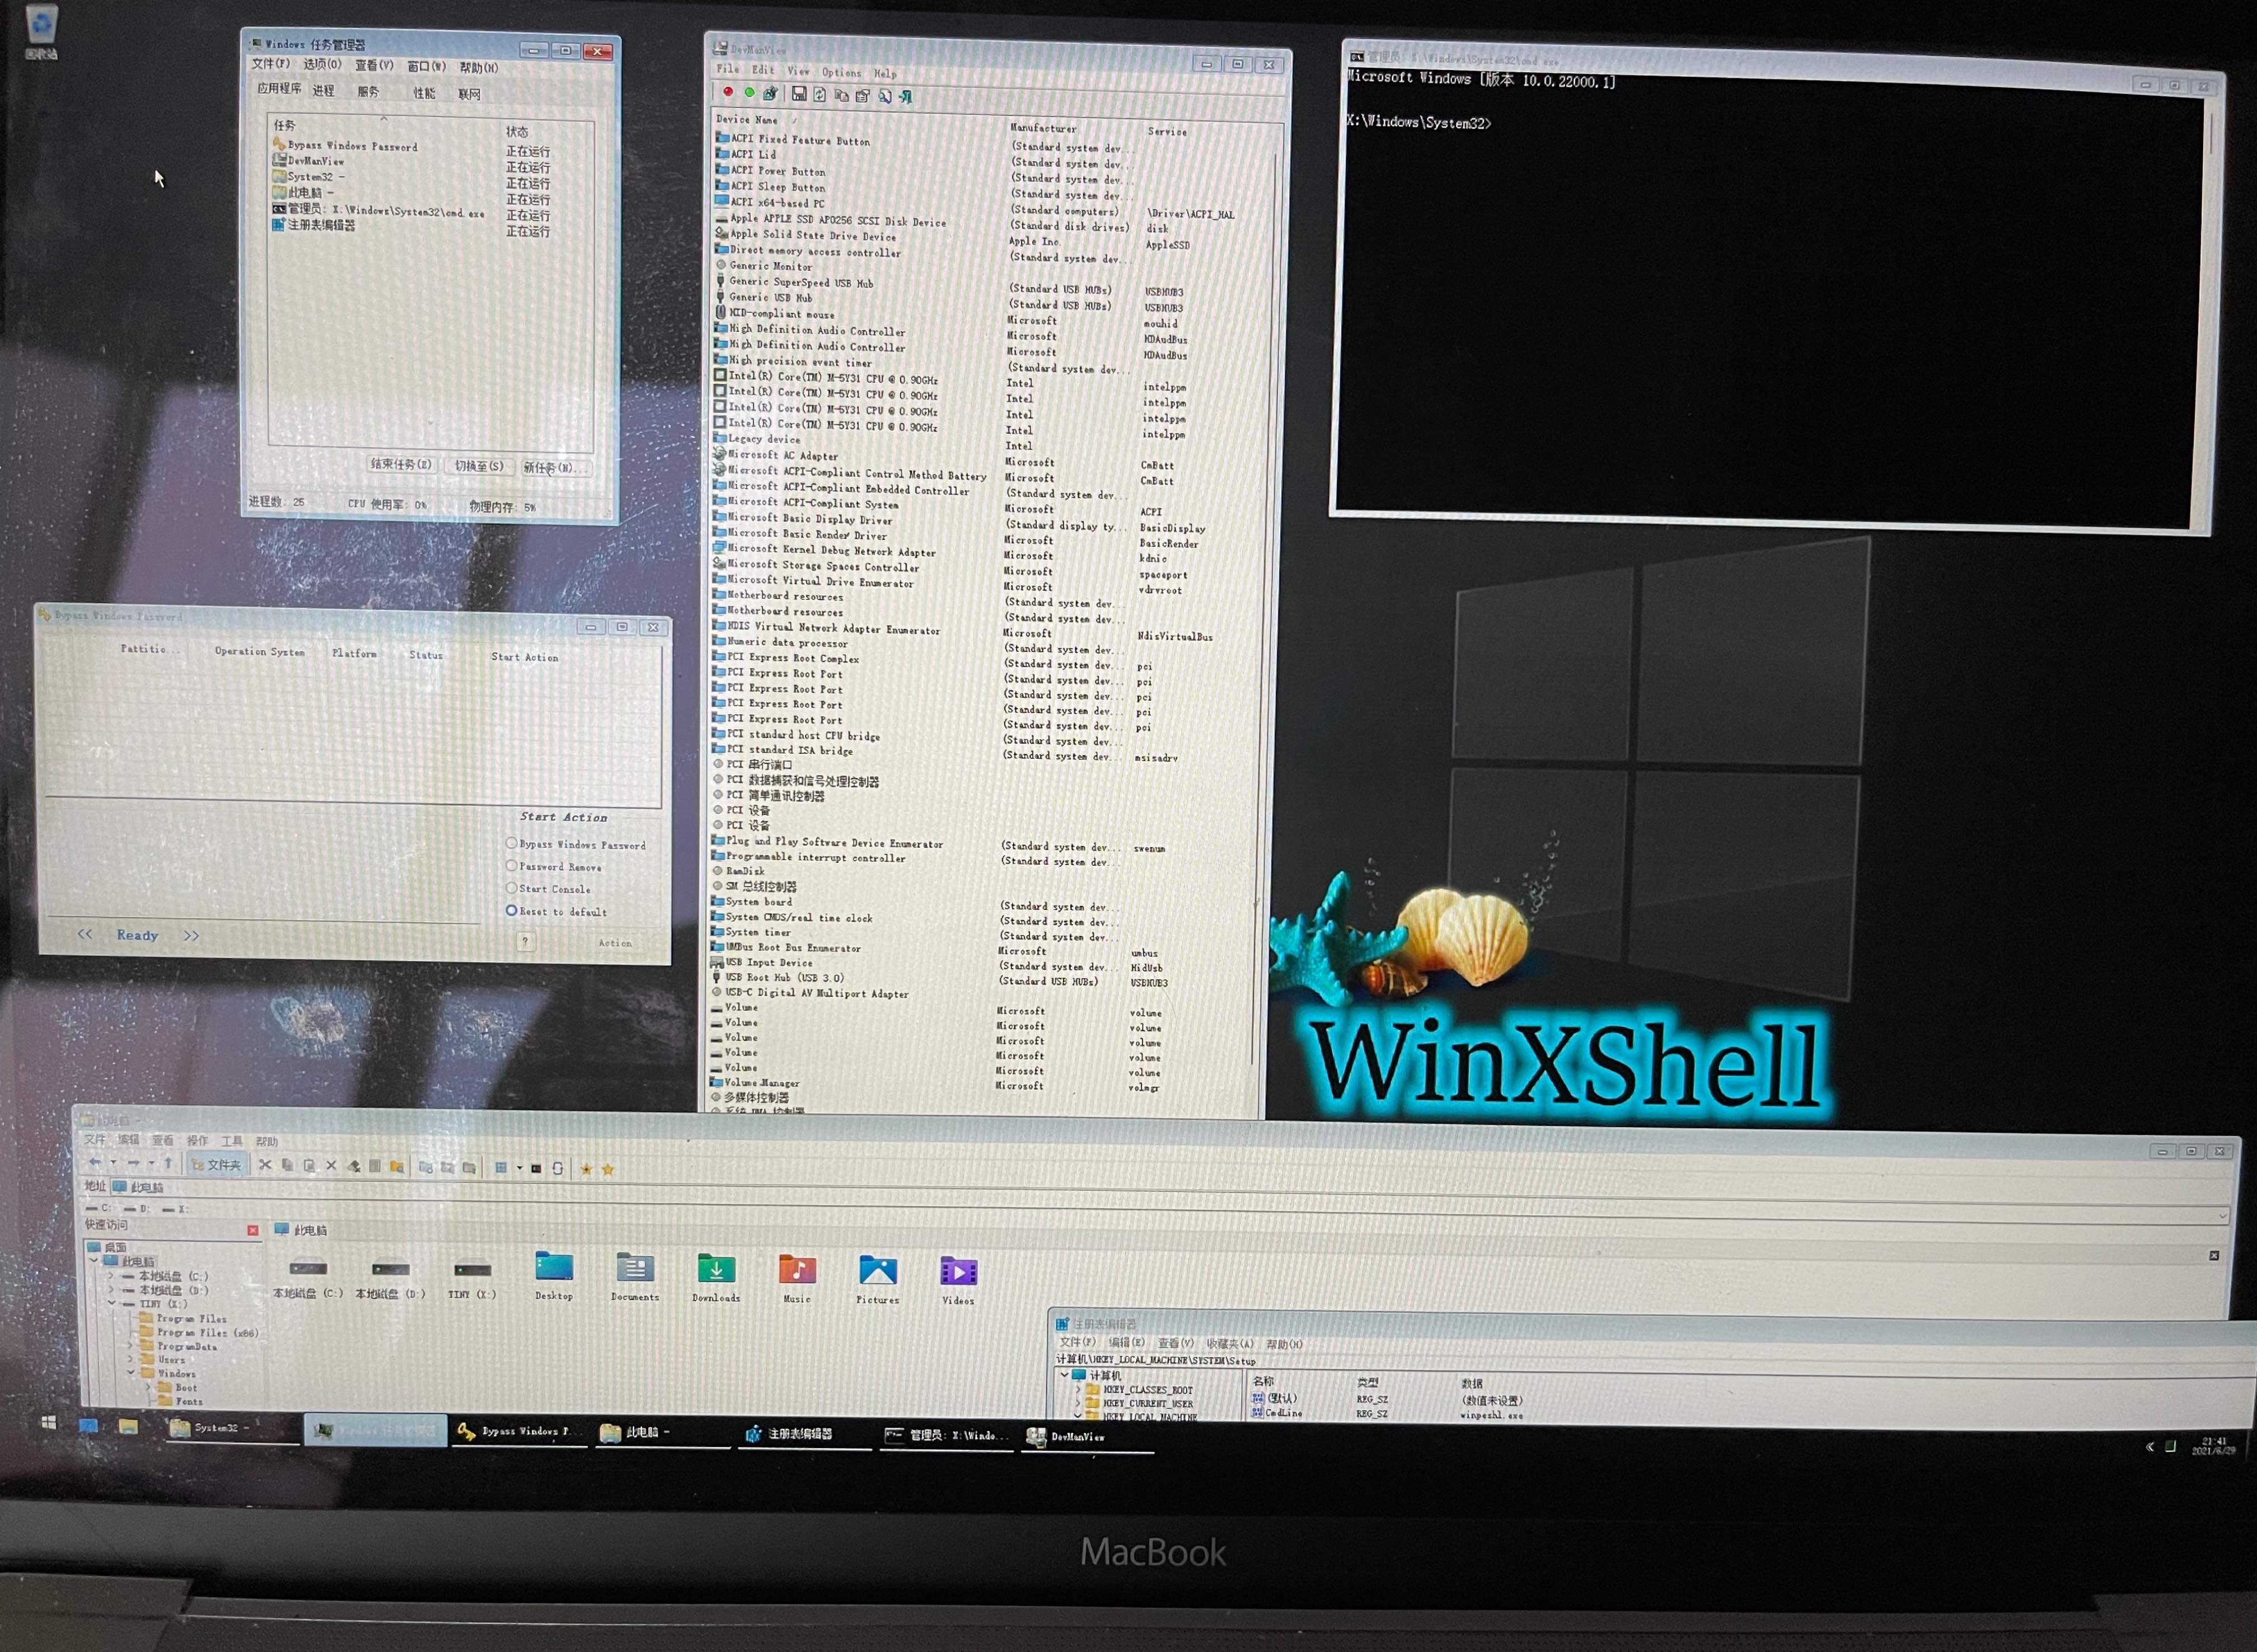Viewport: 2257px width, 1652px height.
Task: Open the File menu in DevManView
Action: pyautogui.click(x=728, y=69)
